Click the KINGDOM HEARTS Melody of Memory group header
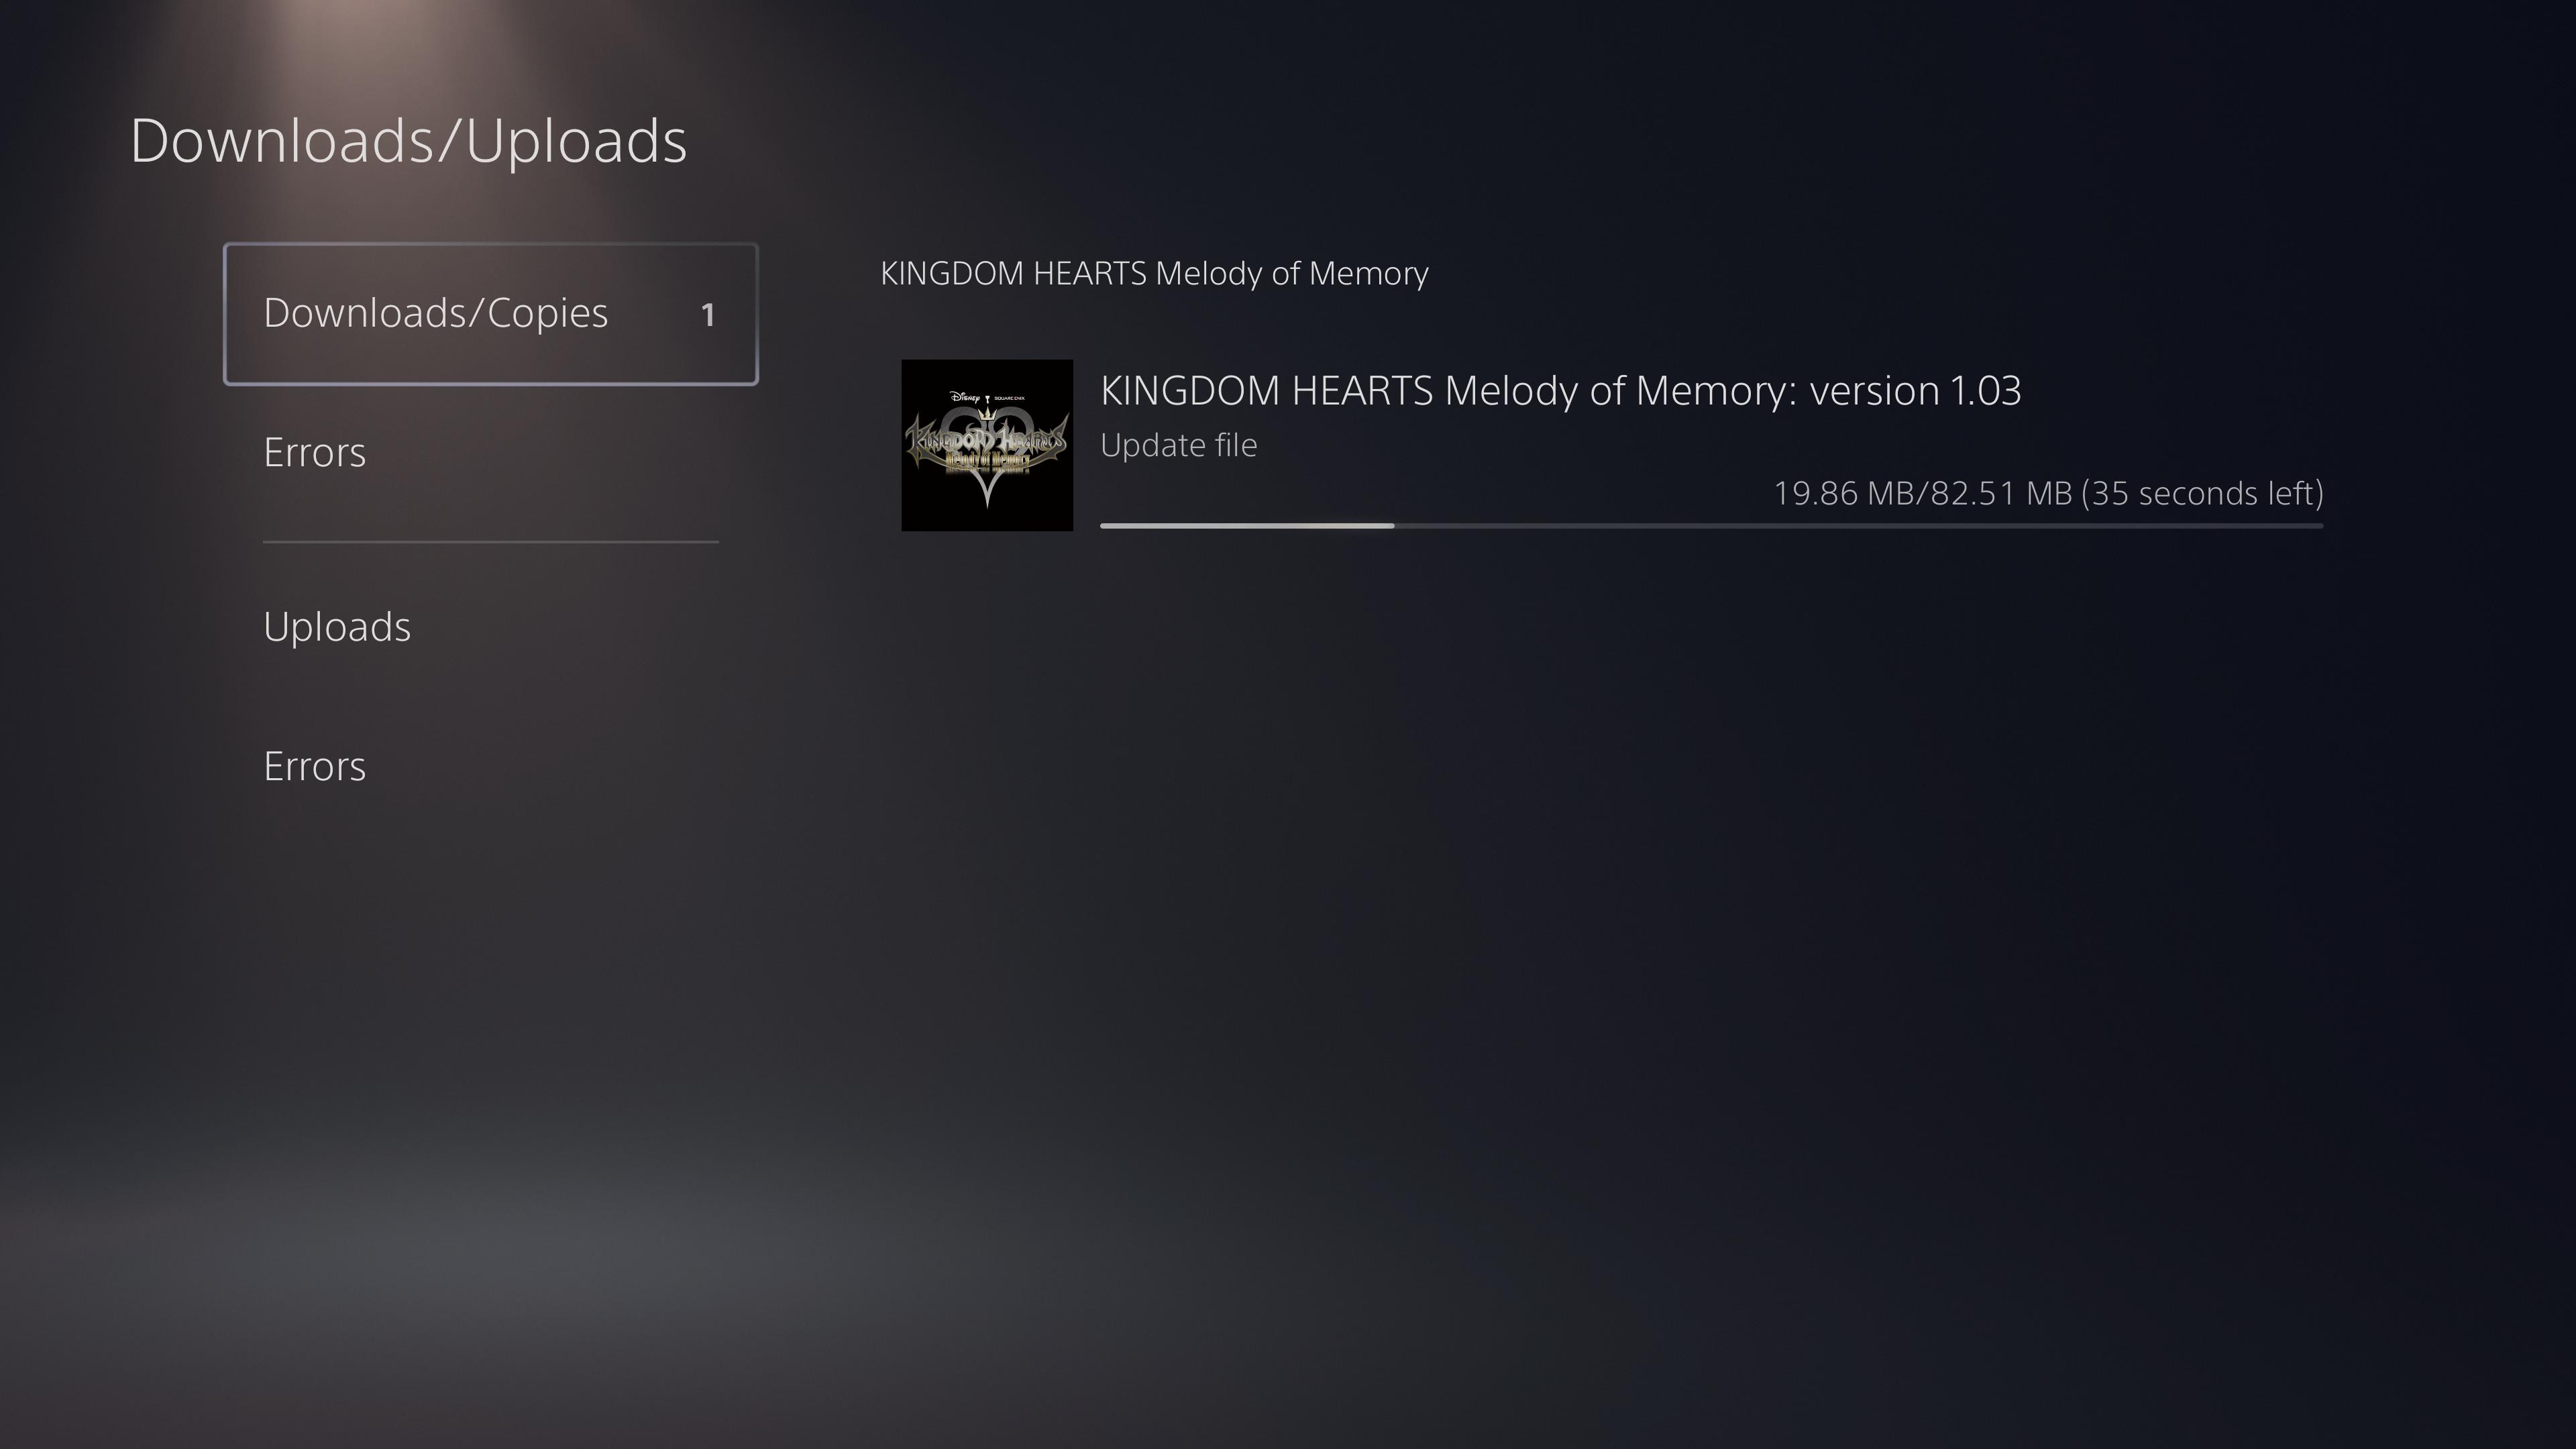The height and width of the screenshot is (1449, 2576). [1154, 273]
